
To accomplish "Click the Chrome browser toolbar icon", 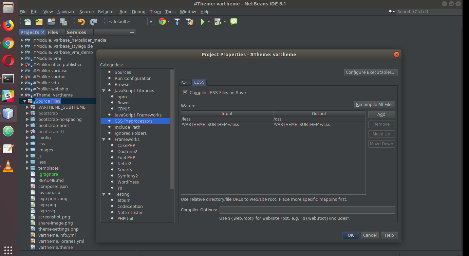I will point(162,22).
